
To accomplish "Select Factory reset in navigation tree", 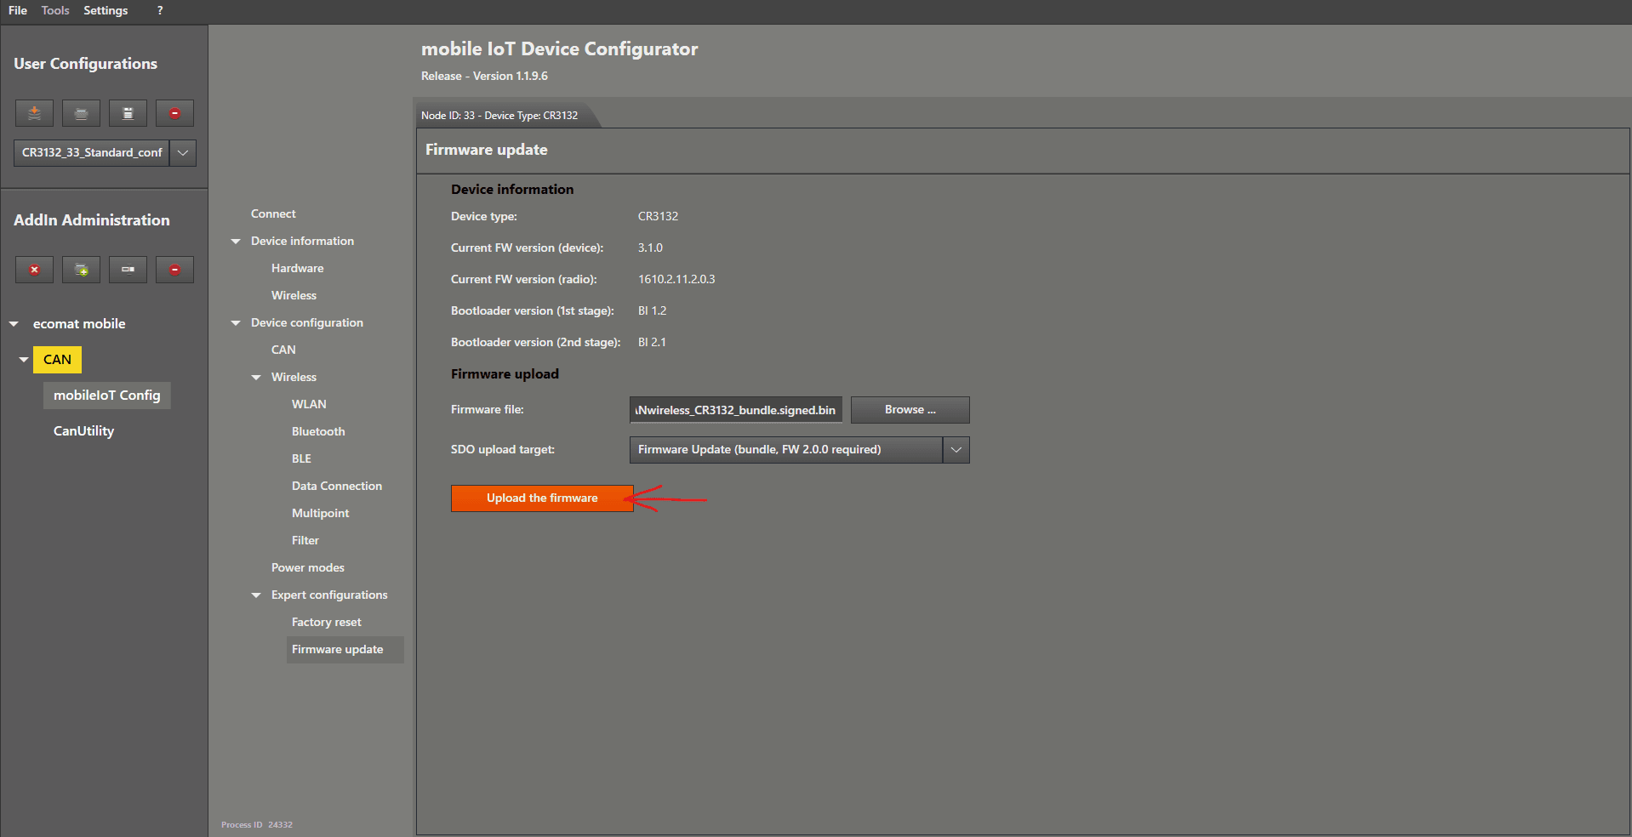I will (x=326, y=623).
